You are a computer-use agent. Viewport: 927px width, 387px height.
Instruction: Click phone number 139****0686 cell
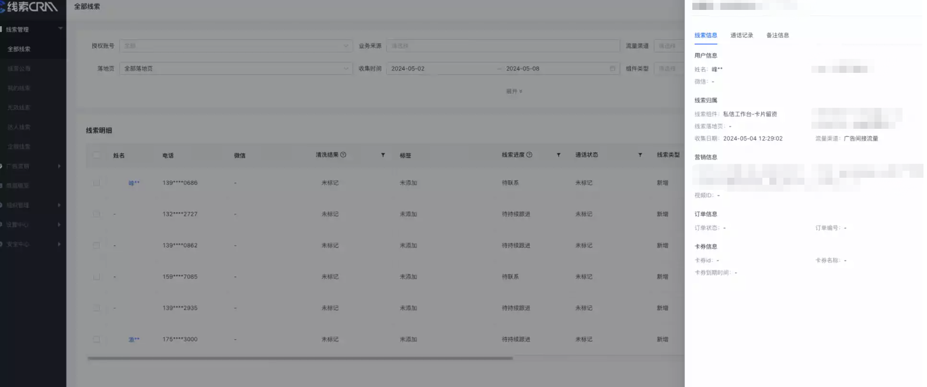point(180,183)
